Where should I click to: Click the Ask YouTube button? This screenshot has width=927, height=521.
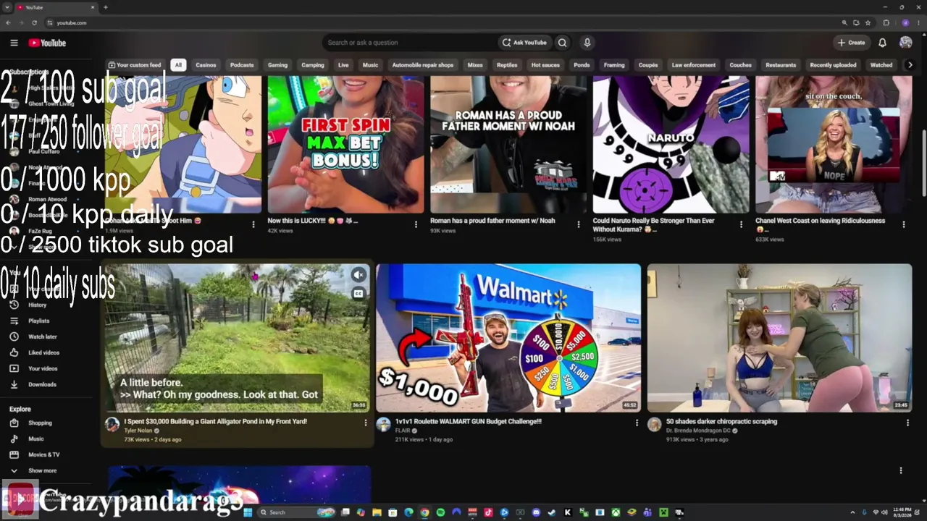click(x=524, y=43)
